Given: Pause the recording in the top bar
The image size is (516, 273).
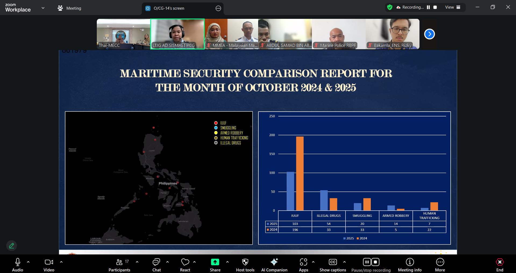Looking at the screenshot, I should tap(428, 7).
